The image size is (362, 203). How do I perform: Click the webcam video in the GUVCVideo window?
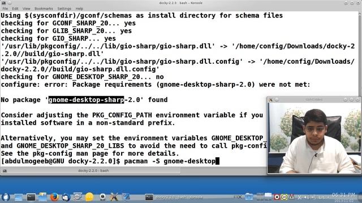coord(314,138)
